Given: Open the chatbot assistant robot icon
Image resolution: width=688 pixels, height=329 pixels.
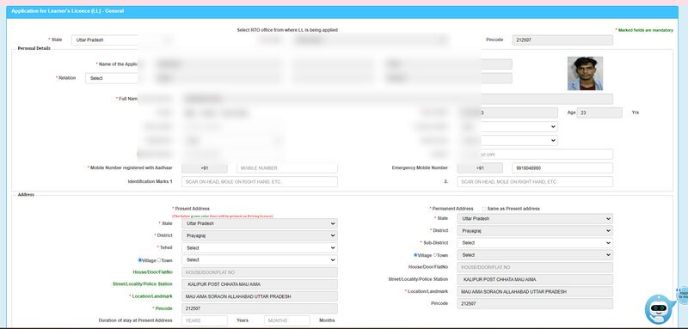Looking at the screenshot, I should coord(658,308).
